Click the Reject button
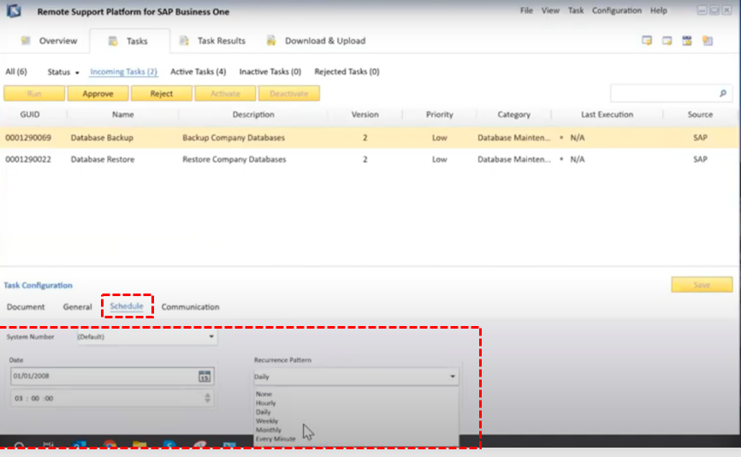 click(x=162, y=93)
